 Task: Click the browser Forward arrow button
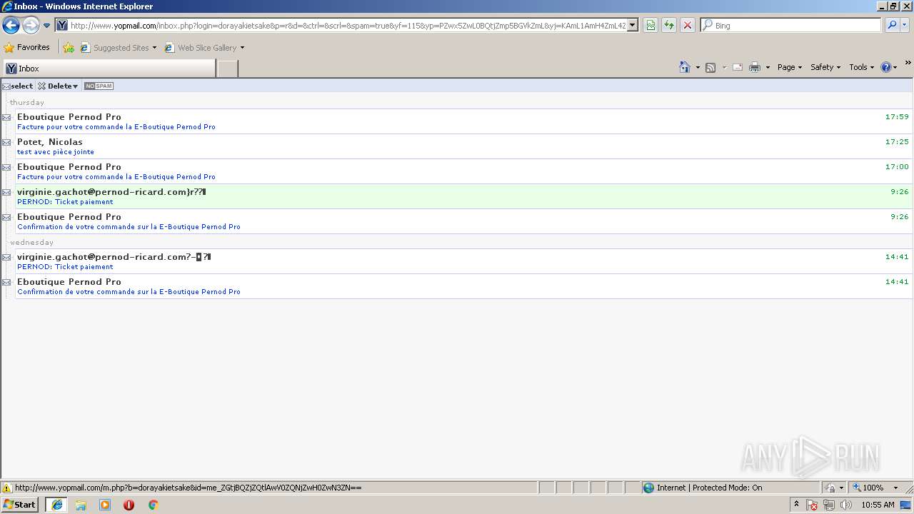click(31, 26)
